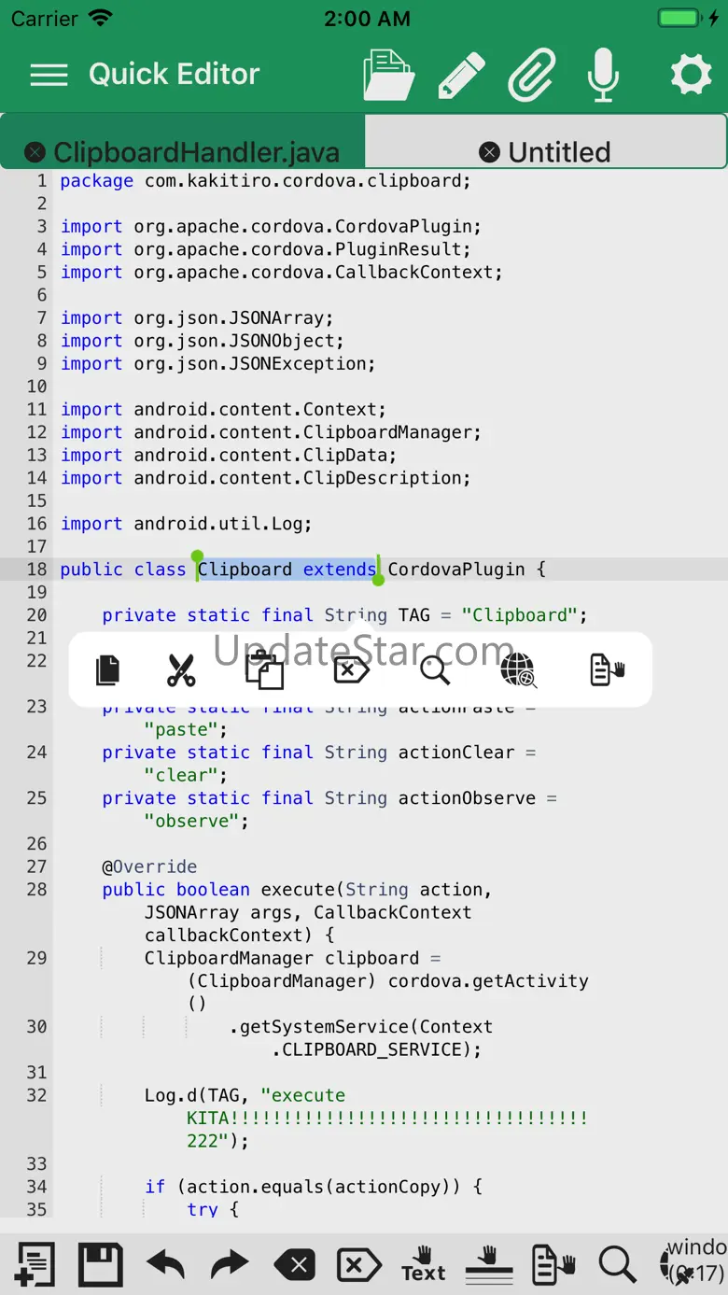
Task: Tap 'if (action.equals(actionCopy)) {' line
Action: 314,1187
